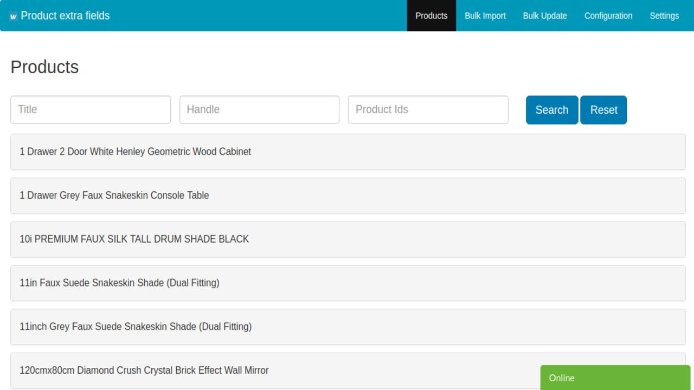Open the Bulk Import page

(x=485, y=16)
